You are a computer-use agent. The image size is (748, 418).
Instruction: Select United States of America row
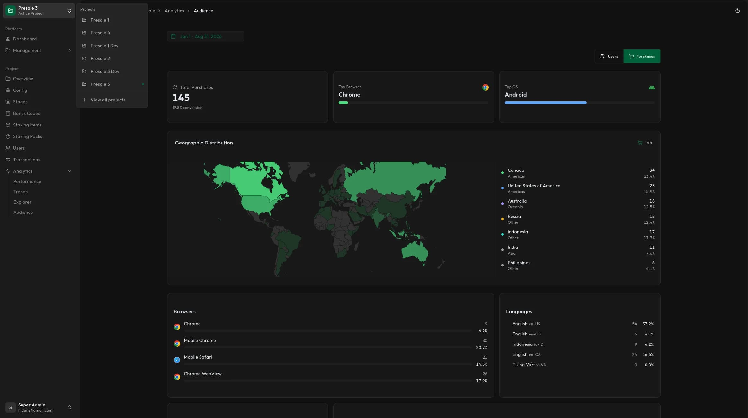coord(578,188)
